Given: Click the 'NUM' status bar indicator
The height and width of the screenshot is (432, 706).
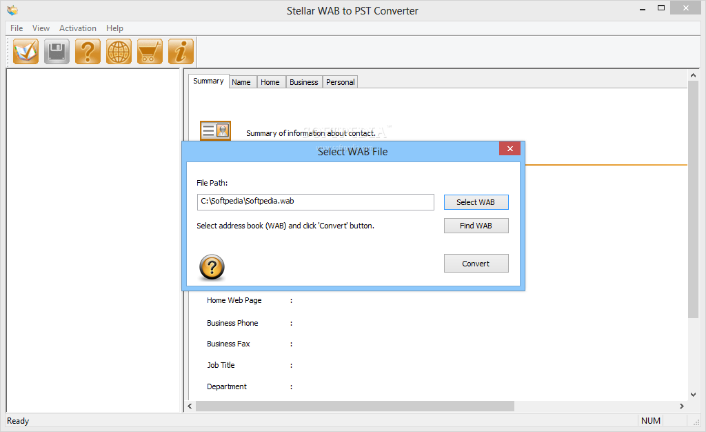Looking at the screenshot, I should pyautogui.click(x=651, y=421).
